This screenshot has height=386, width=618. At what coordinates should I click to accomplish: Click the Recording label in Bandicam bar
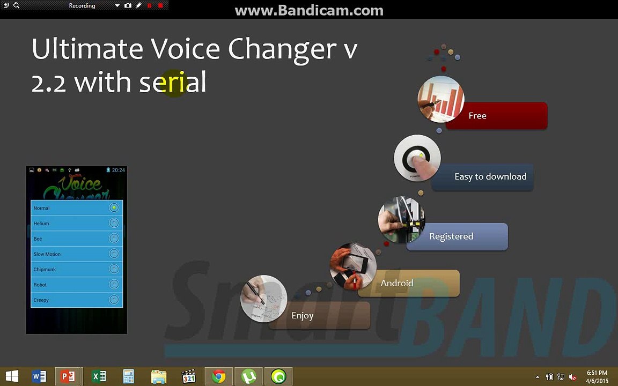[x=82, y=5]
